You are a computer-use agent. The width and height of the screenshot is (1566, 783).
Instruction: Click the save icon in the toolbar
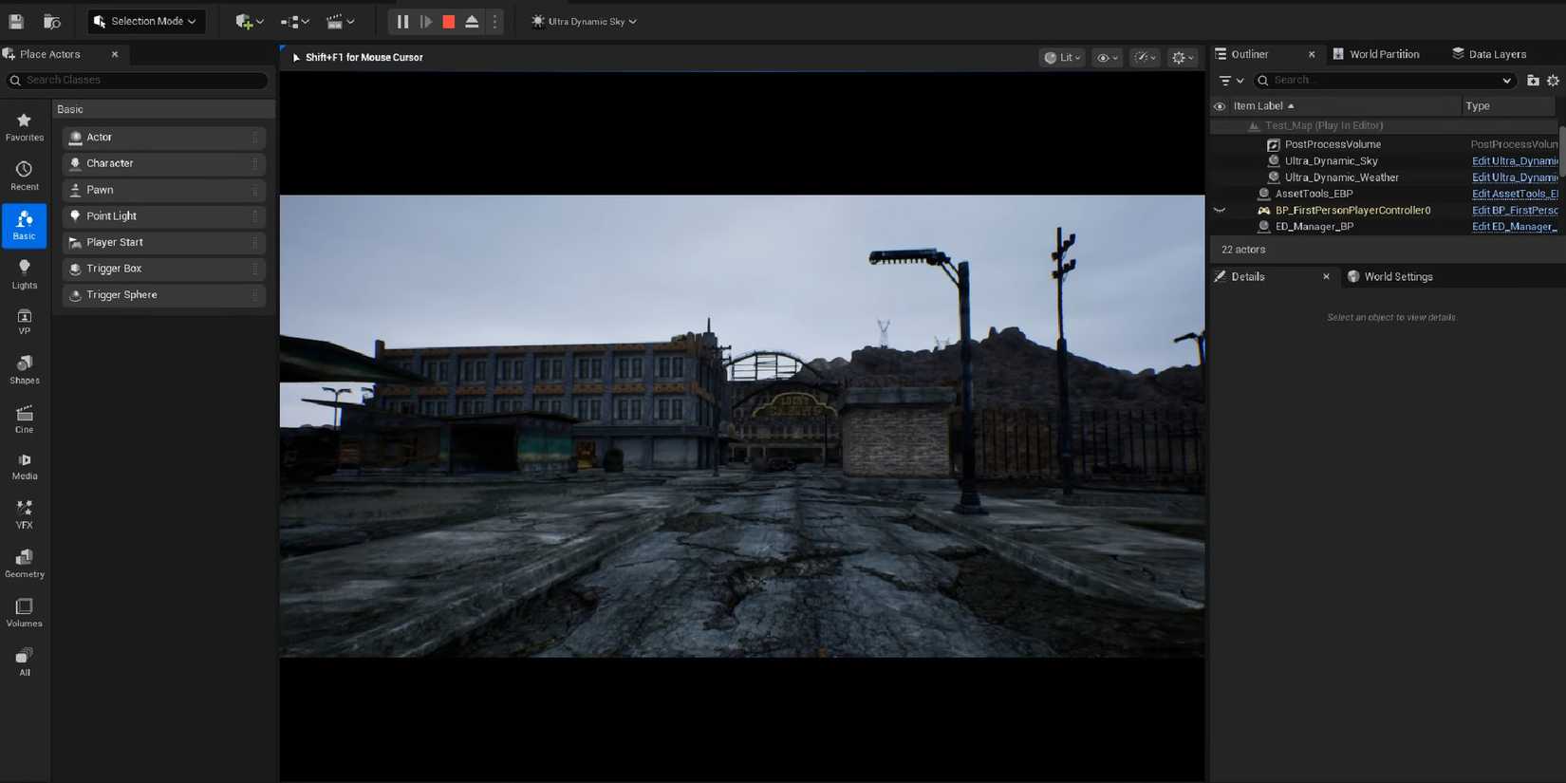coord(16,21)
